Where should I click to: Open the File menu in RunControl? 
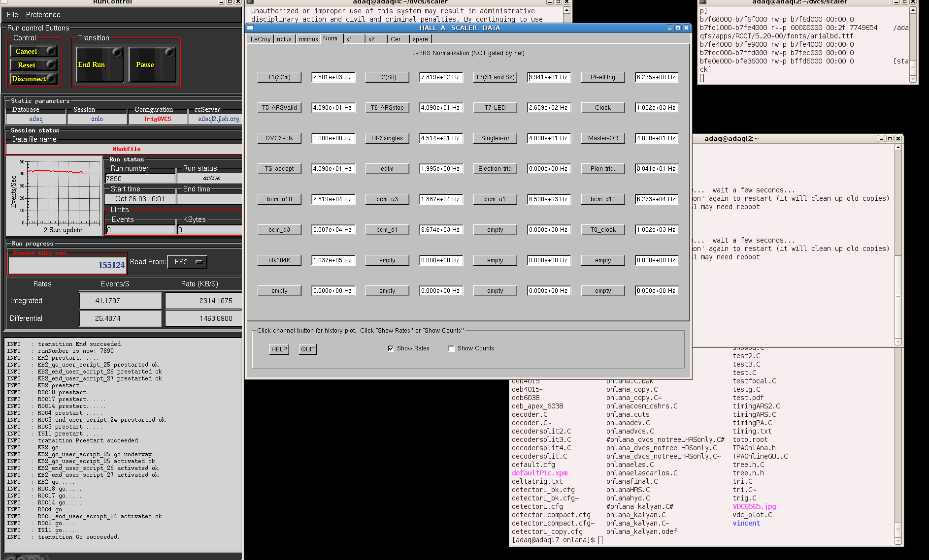[12, 15]
